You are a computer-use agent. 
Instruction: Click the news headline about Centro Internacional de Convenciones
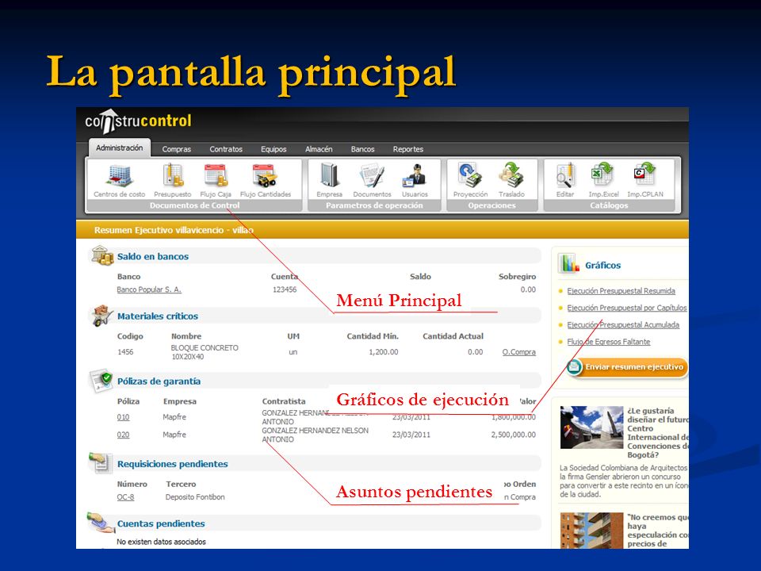pyautogui.click(x=658, y=433)
